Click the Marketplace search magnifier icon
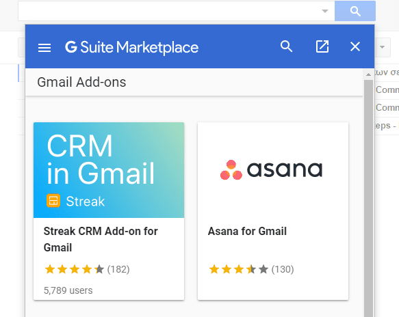399x317 pixels. tap(286, 46)
